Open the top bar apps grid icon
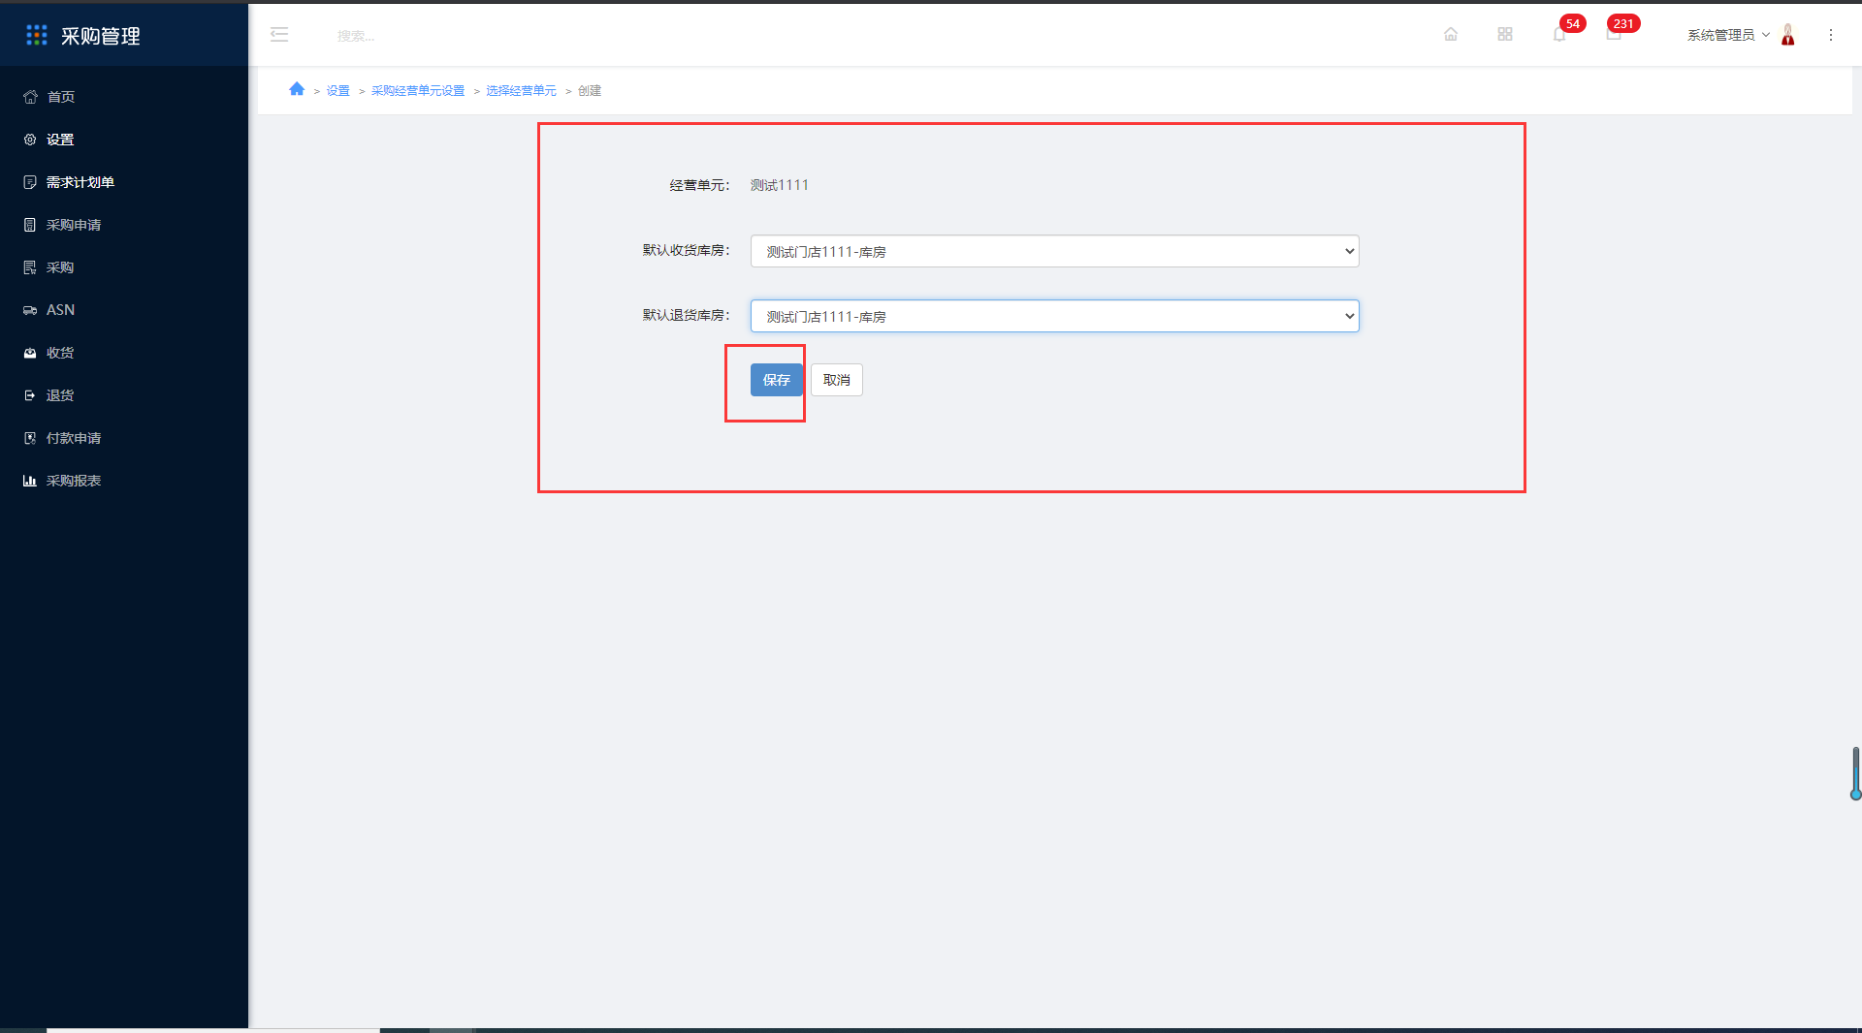 [x=1505, y=35]
